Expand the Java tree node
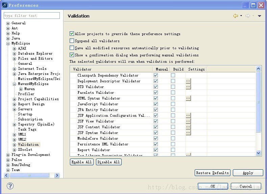This screenshot has height=194, width=267. [8, 38]
